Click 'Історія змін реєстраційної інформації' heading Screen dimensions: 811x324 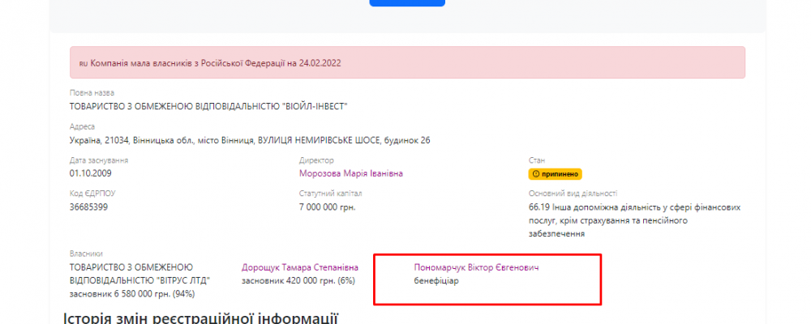pos(200,316)
